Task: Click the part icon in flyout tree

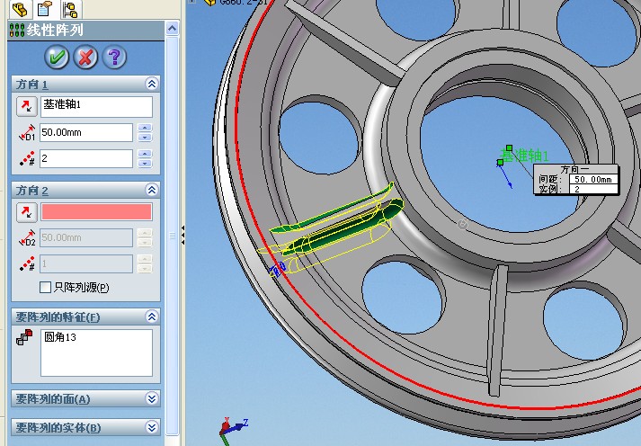Action: [210, 2]
